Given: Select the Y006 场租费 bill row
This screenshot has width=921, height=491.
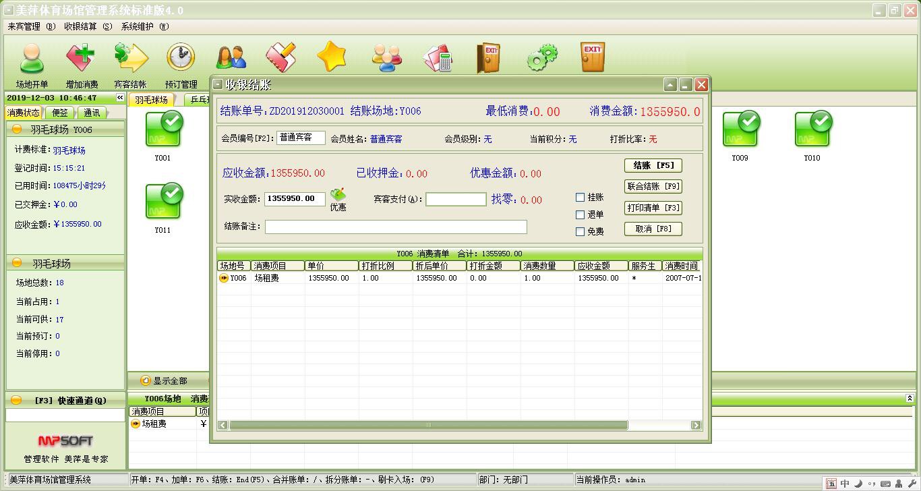Looking at the screenshot, I should (460, 278).
